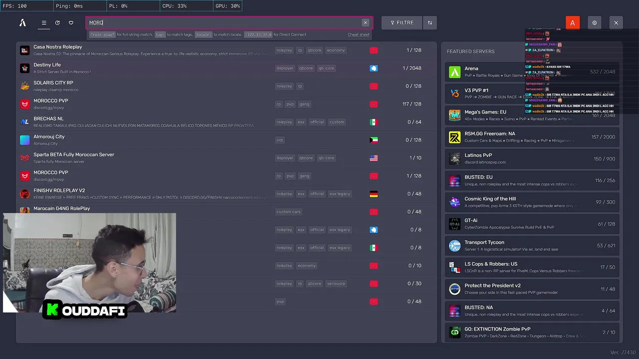Viewport: 639px width, 359px height.
Task: Click the Transport Tycoon server icon
Action: click(455, 246)
